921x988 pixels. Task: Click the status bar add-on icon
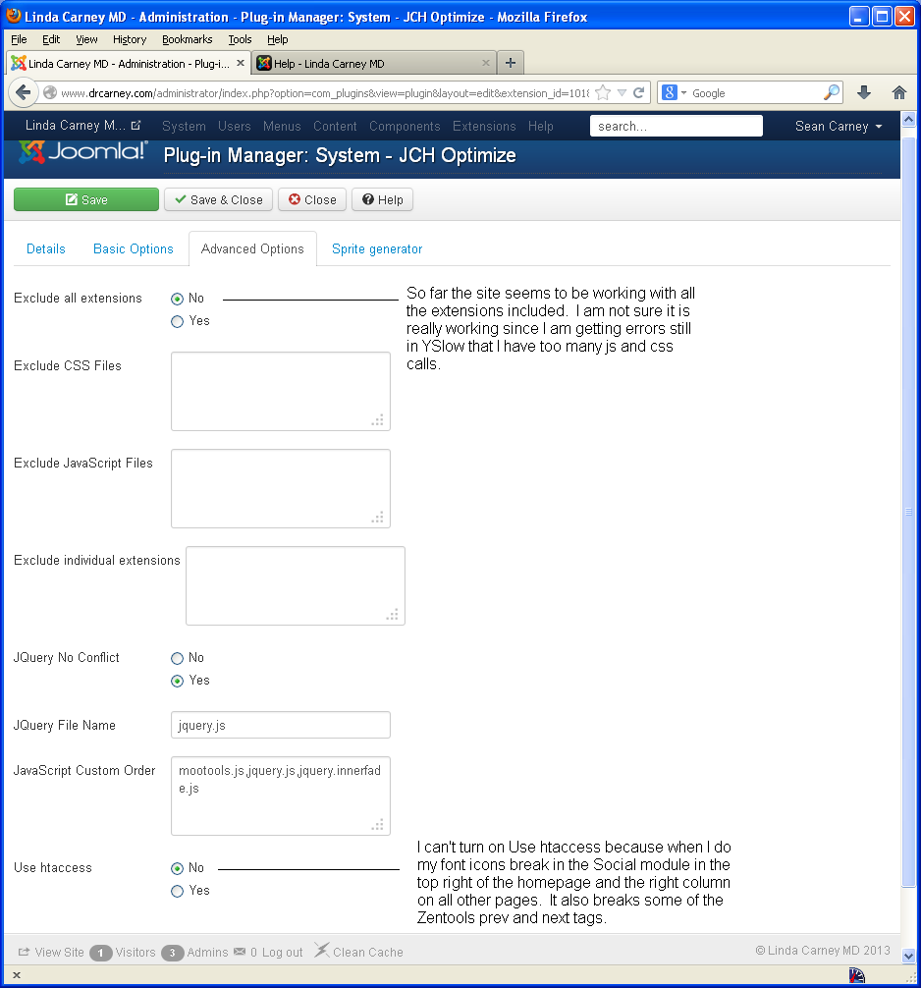(x=857, y=975)
